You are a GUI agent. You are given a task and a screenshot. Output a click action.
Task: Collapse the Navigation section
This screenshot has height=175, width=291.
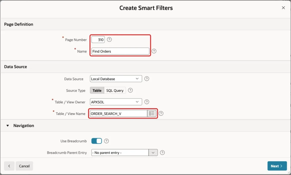pyautogui.click(x=8, y=126)
